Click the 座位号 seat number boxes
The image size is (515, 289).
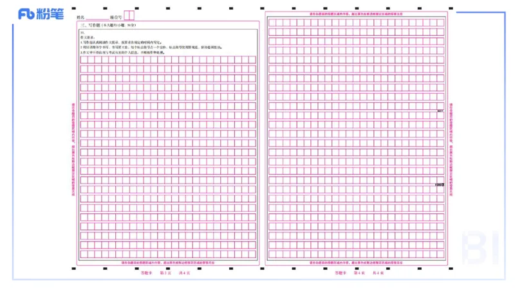coord(129,15)
